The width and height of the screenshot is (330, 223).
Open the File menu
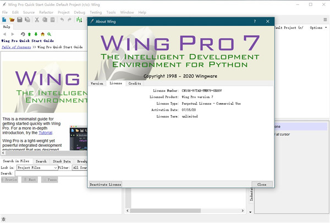5,13
